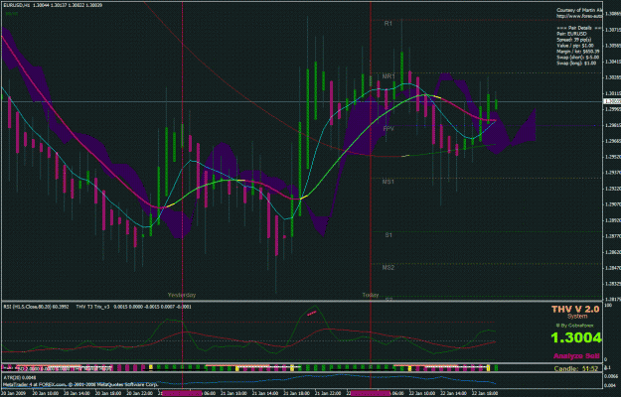Click the Margin / lot info line
The width and height of the screenshot is (621, 397).
pyautogui.click(x=578, y=52)
